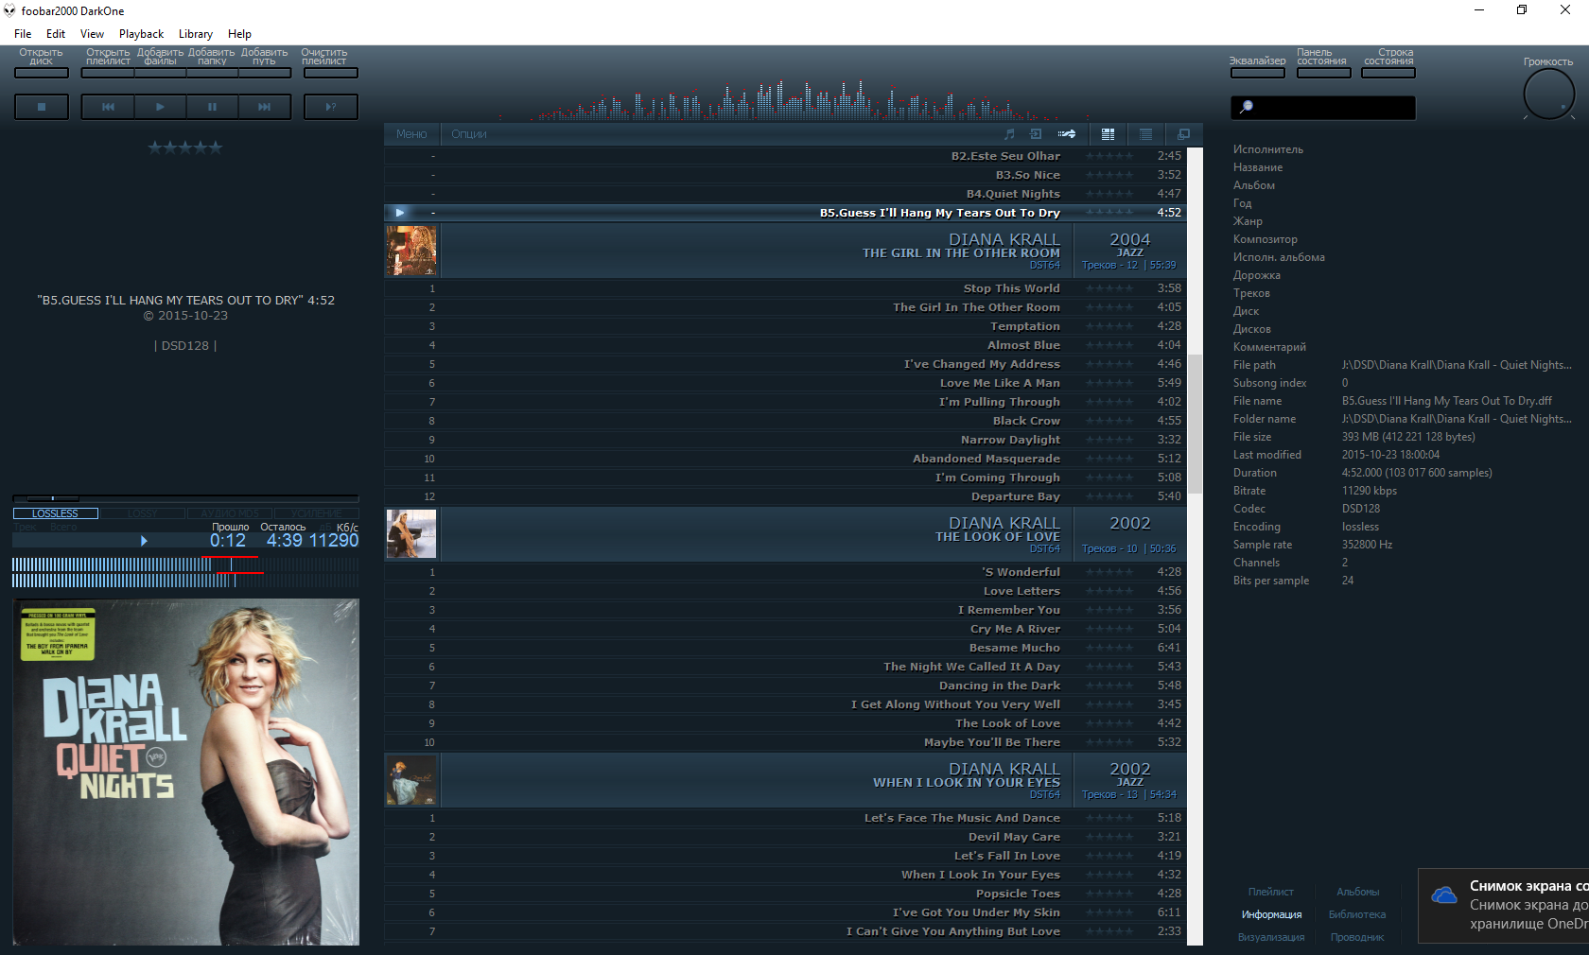
Task: Rate the Love Letters track stars
Action: [1109, 591]
